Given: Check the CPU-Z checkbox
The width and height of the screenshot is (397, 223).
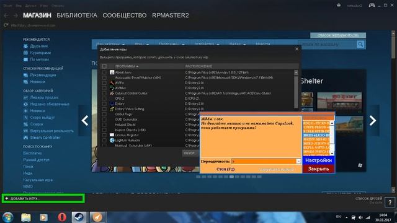Looking at the screenshot, I should (104, 98).
